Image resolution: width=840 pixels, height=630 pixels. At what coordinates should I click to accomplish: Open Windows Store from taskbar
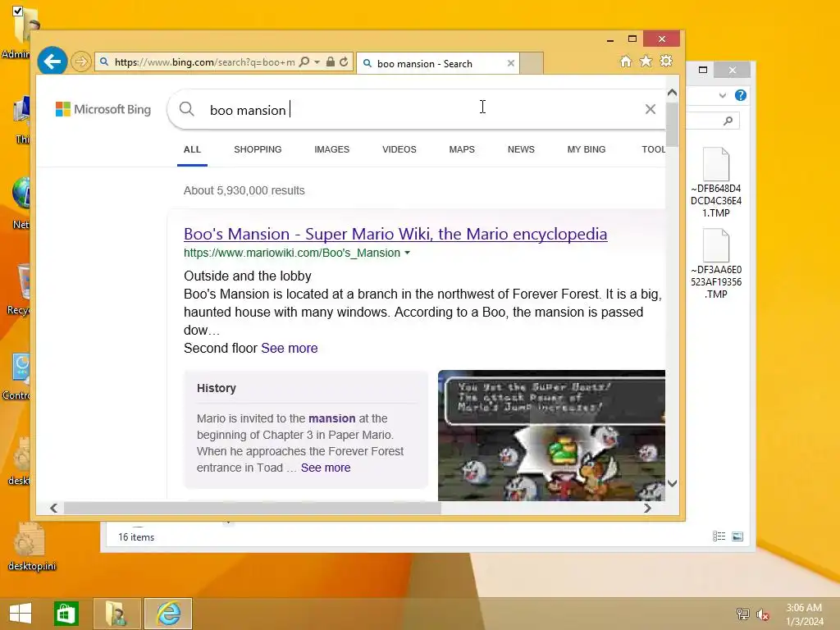66,614
